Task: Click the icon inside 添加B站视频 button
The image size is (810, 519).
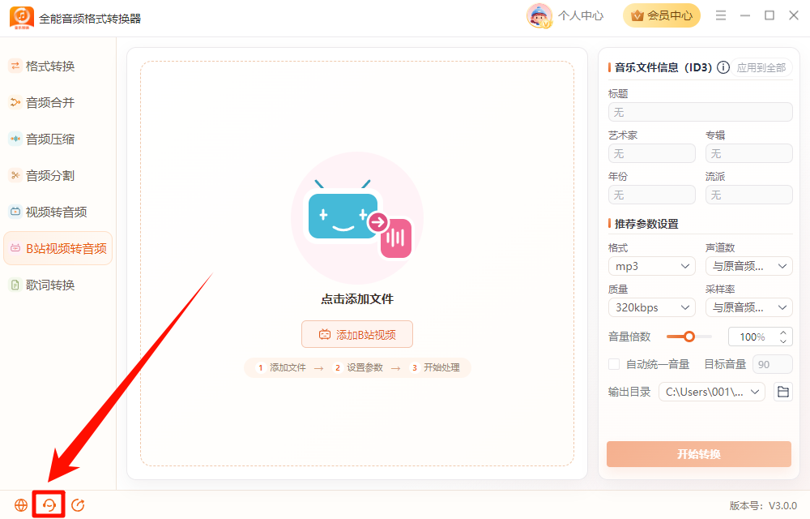Action: coord(325,334)
